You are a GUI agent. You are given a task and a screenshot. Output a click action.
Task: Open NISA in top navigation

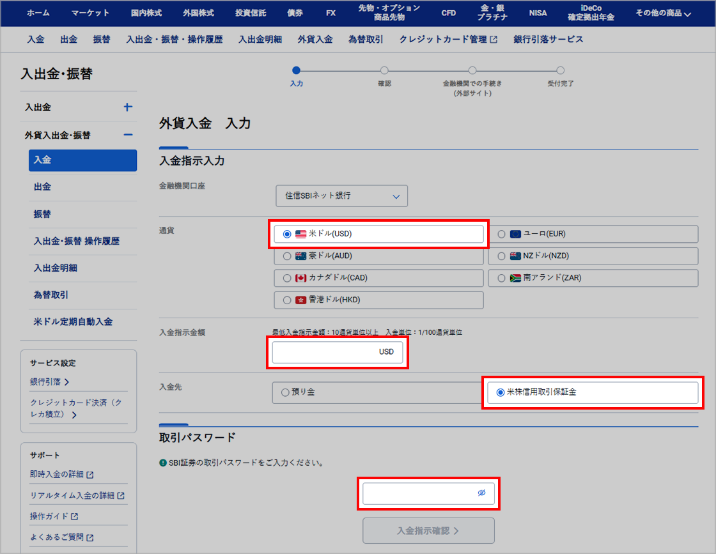[x=538, y=13]
